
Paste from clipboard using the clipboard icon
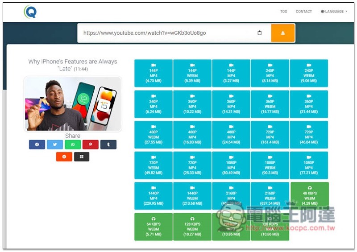point(259,33)
